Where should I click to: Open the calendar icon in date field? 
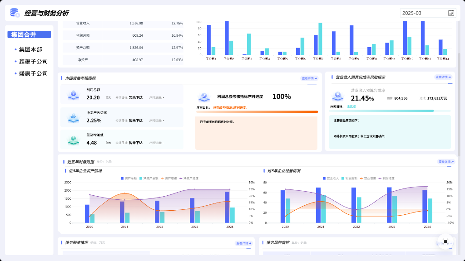[451, 13]
